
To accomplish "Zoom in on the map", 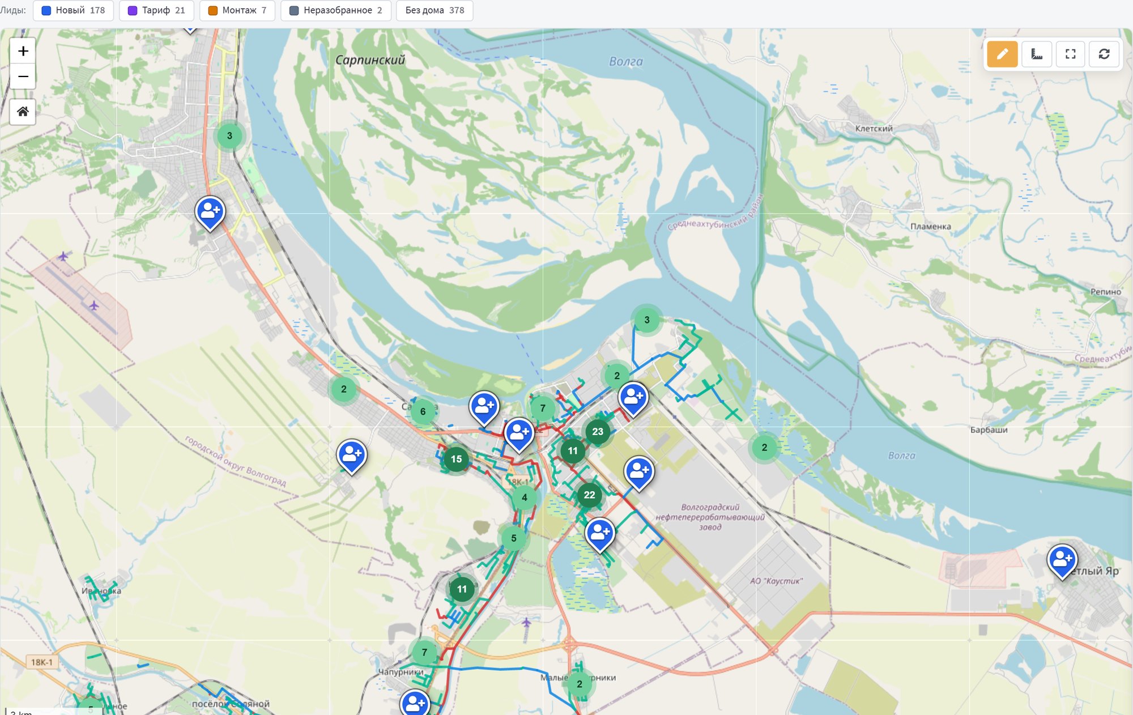I will (23, 52).
